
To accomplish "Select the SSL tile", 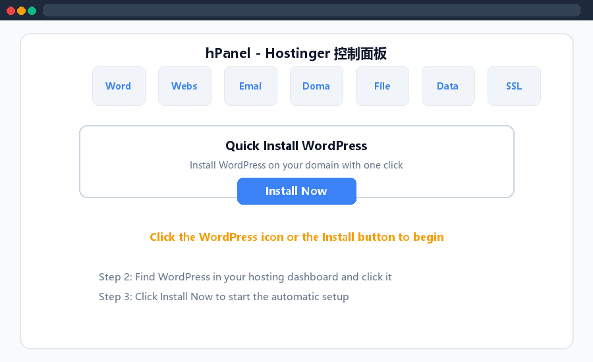I will click(x=514, y=86).
